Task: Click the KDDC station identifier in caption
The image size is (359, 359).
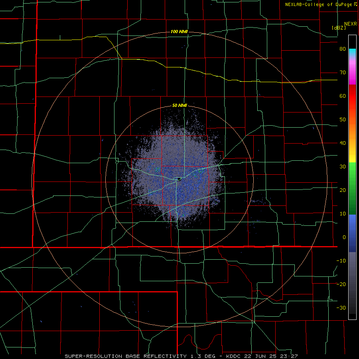Action: pos(233,356)
